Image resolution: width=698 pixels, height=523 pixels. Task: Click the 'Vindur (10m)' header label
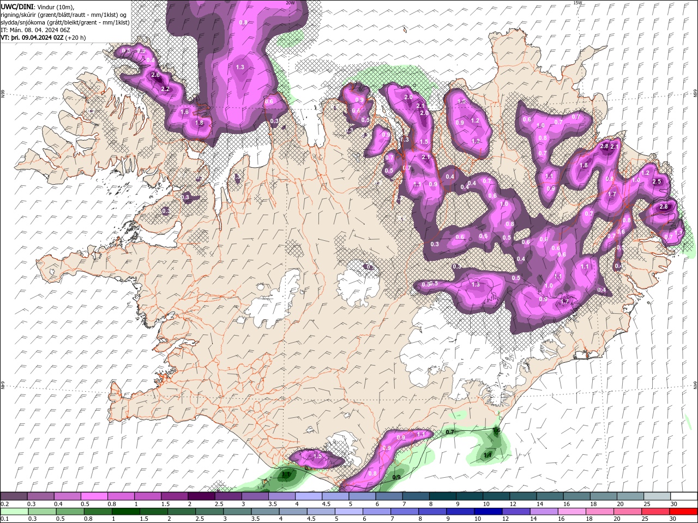[55, 6]
